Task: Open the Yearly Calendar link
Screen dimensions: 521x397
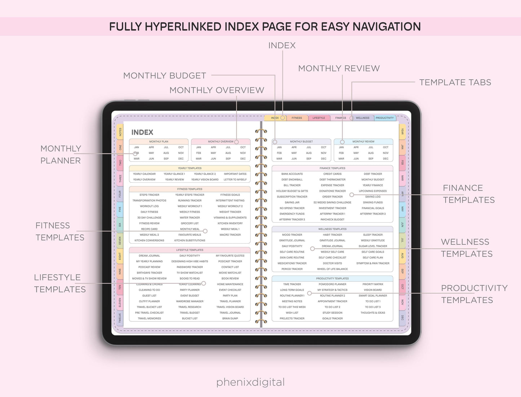Action: pos(144,174)
